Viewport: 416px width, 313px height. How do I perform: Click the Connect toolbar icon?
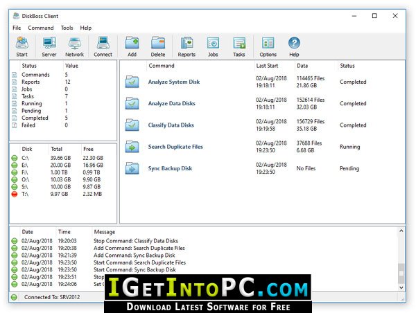coord(103,43)
